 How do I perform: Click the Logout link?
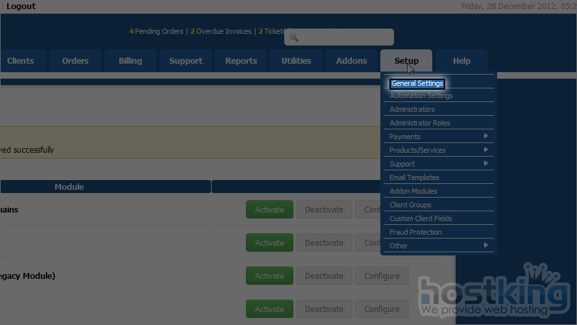point(21,6)
